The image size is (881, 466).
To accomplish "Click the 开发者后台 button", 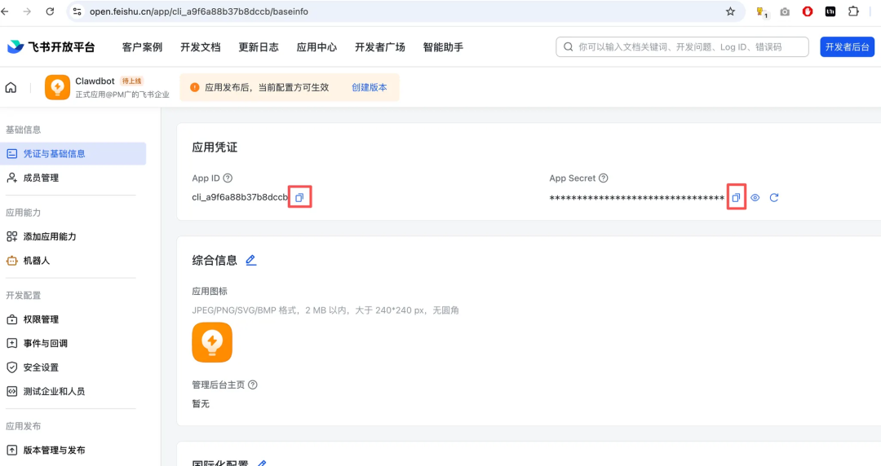I will [848, 47].
